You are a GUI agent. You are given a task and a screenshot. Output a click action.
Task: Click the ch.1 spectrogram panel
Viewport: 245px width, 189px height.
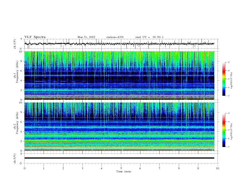(x=119, y=75)
